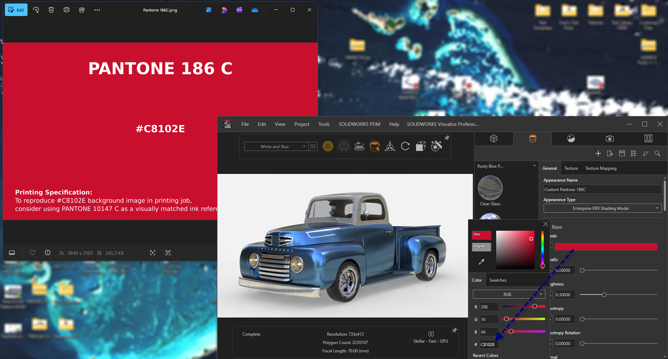668x359 pixels.
Task: Switch to the Libraries palette tab
Action: (648, 138)
